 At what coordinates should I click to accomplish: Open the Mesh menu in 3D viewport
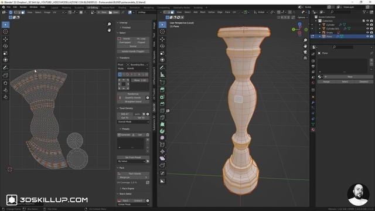203,12
